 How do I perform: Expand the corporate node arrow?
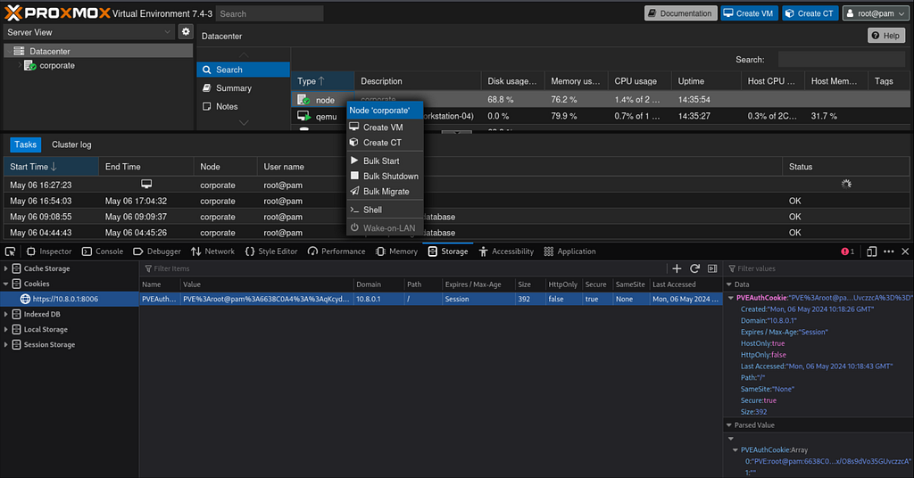[20, 65]
